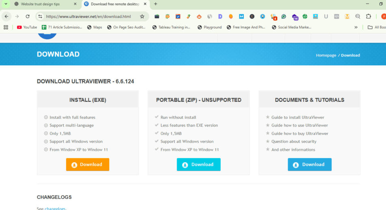Click the address bar URL field
Viewport: 386px width, 210px height.
click(89, 17)
